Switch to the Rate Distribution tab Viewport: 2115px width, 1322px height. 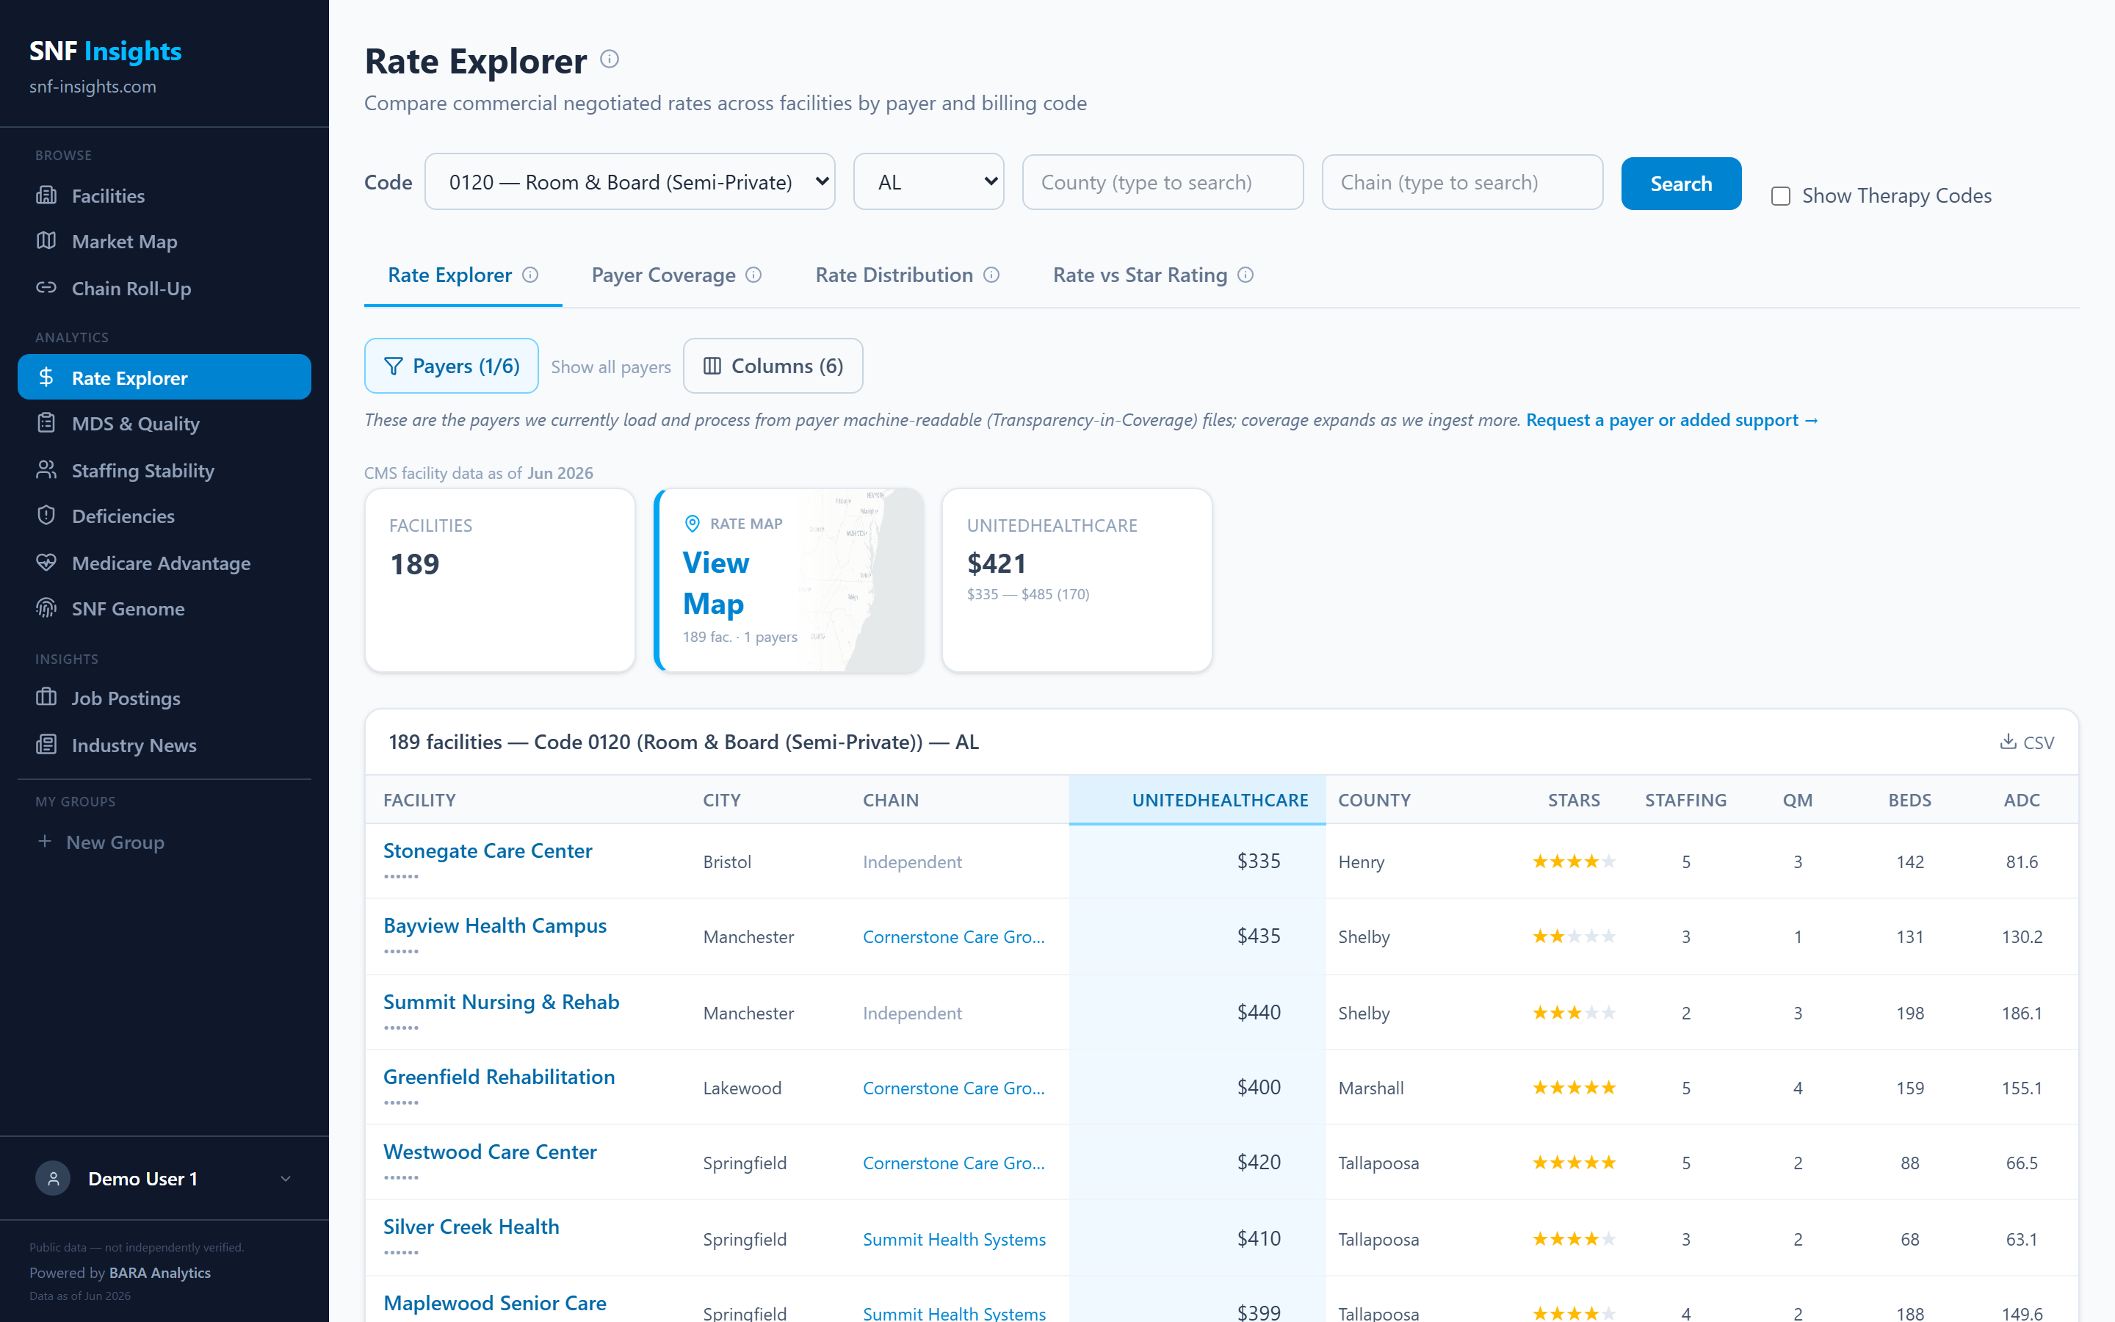(x=907, y=275)
